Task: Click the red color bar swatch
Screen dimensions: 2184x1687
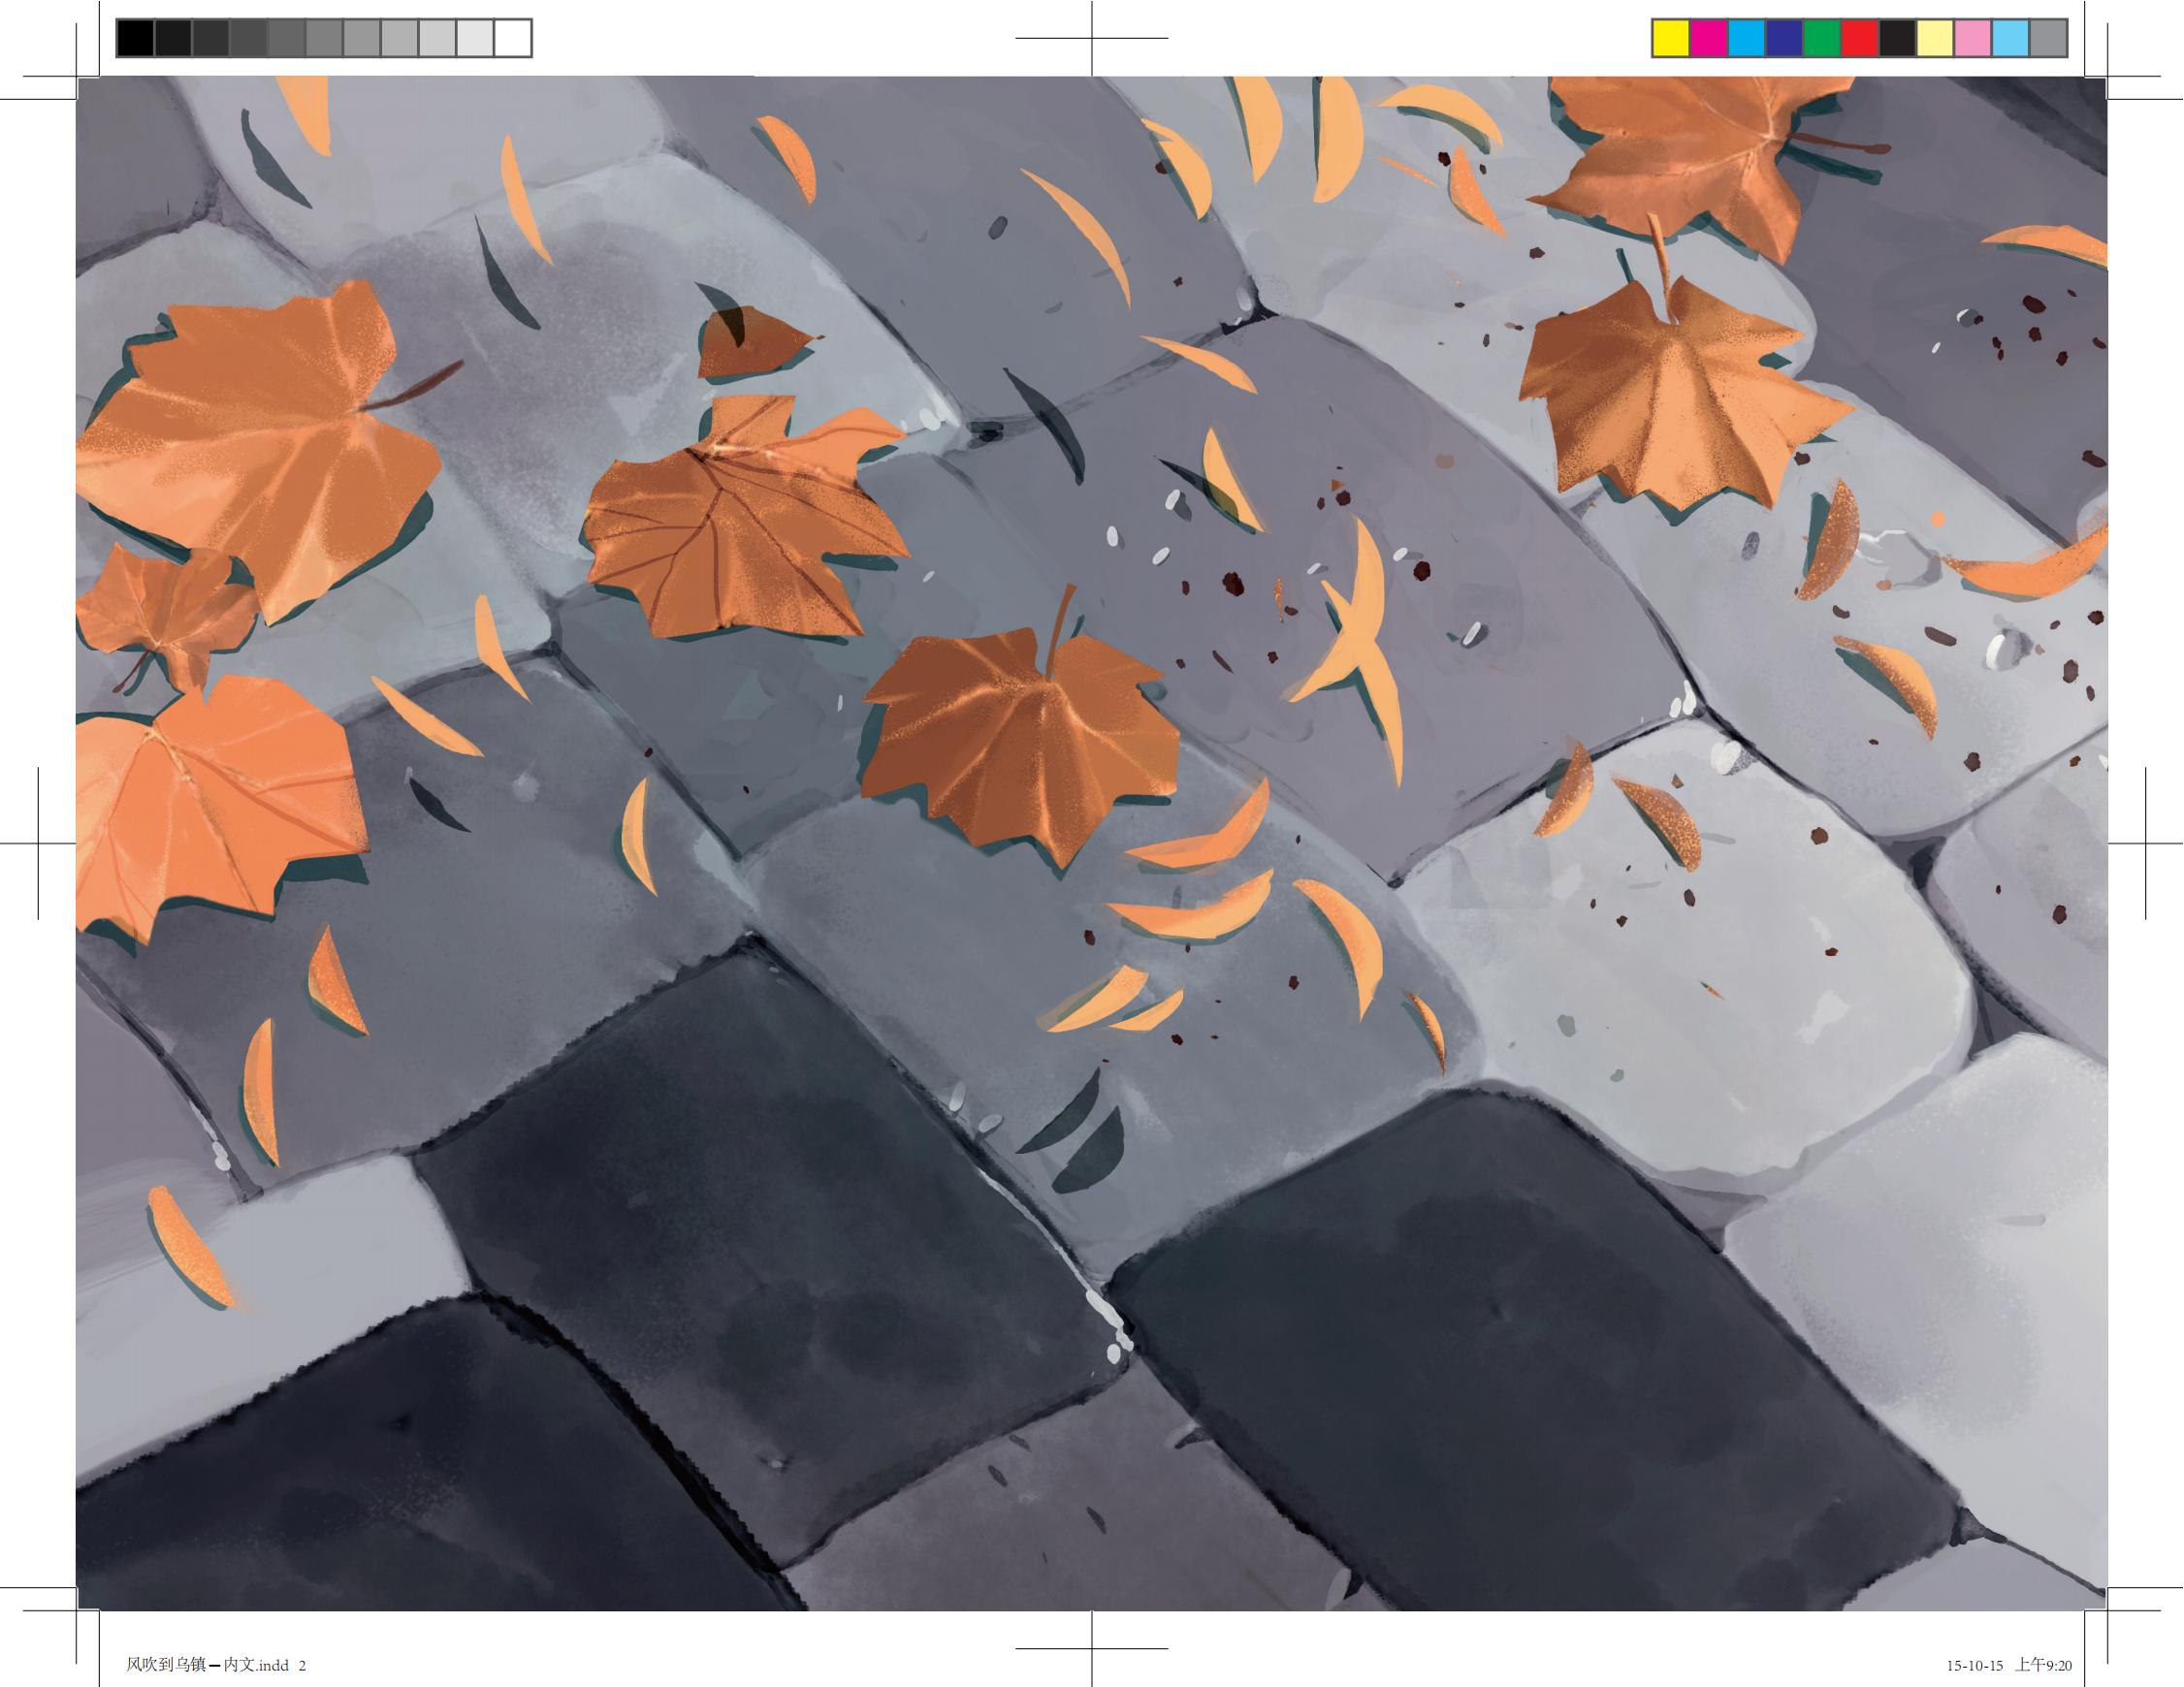Action: 1860,39
